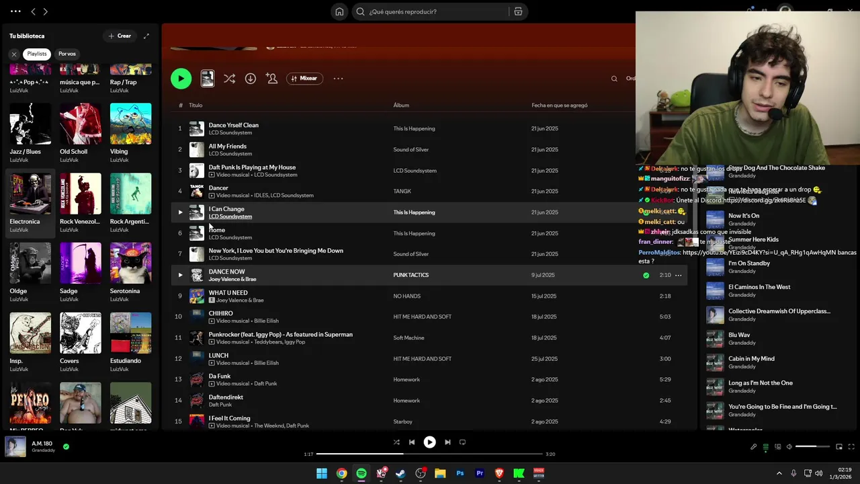Open the Electronica playlist
Image resolution: width=860 pixels, height=484 pixels.
30,203
